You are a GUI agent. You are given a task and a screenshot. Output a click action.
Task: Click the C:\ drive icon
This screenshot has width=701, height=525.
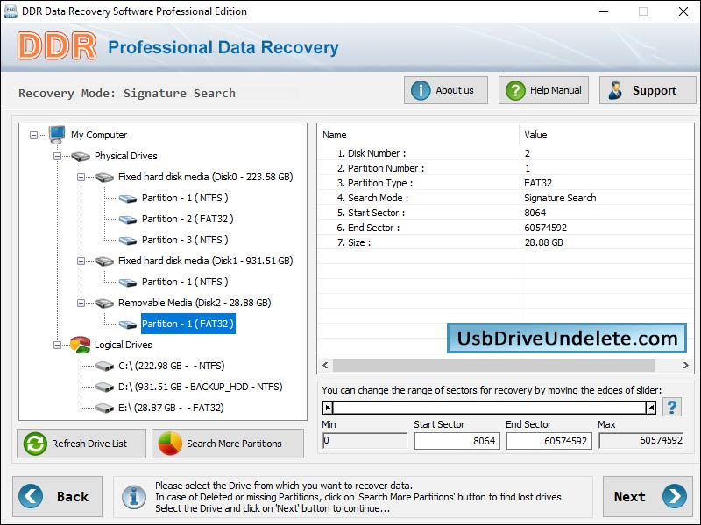[104, 366]
